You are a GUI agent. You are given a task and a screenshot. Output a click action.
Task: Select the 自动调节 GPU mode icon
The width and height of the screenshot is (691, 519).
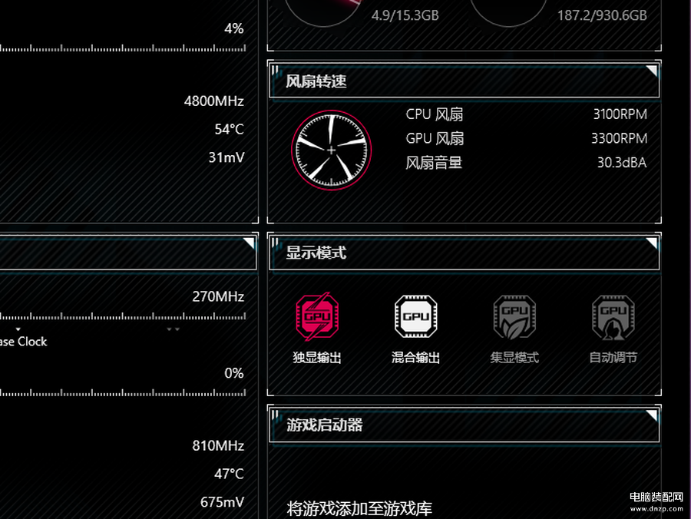click(613, 317)
